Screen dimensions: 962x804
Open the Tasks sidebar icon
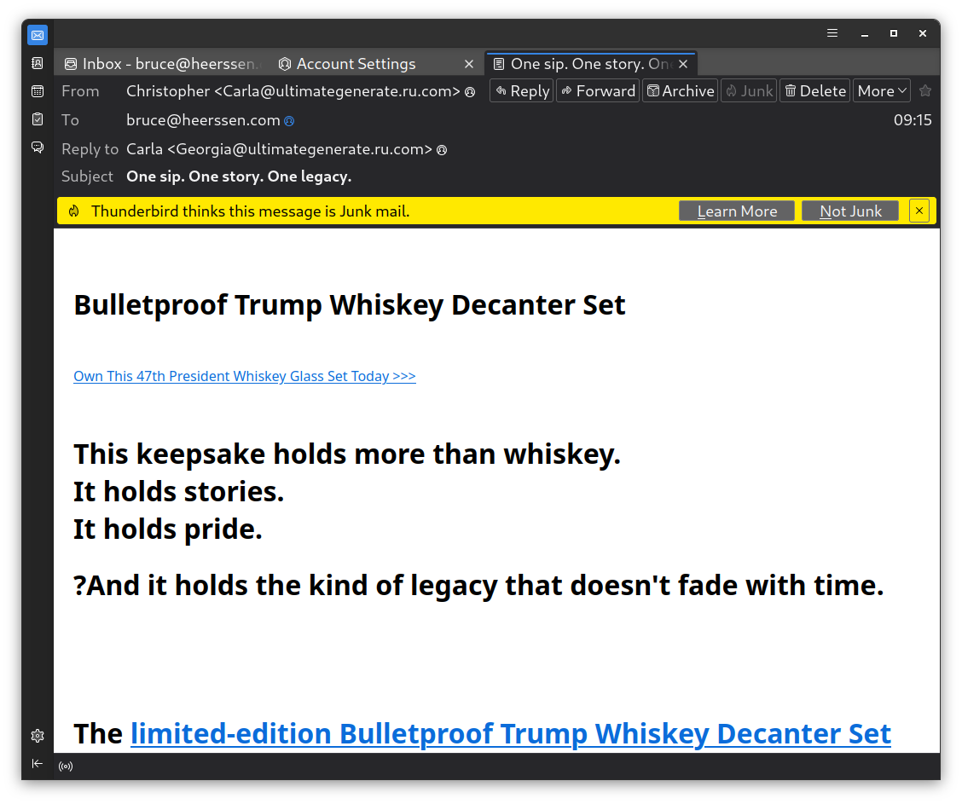tap(38, 119)
